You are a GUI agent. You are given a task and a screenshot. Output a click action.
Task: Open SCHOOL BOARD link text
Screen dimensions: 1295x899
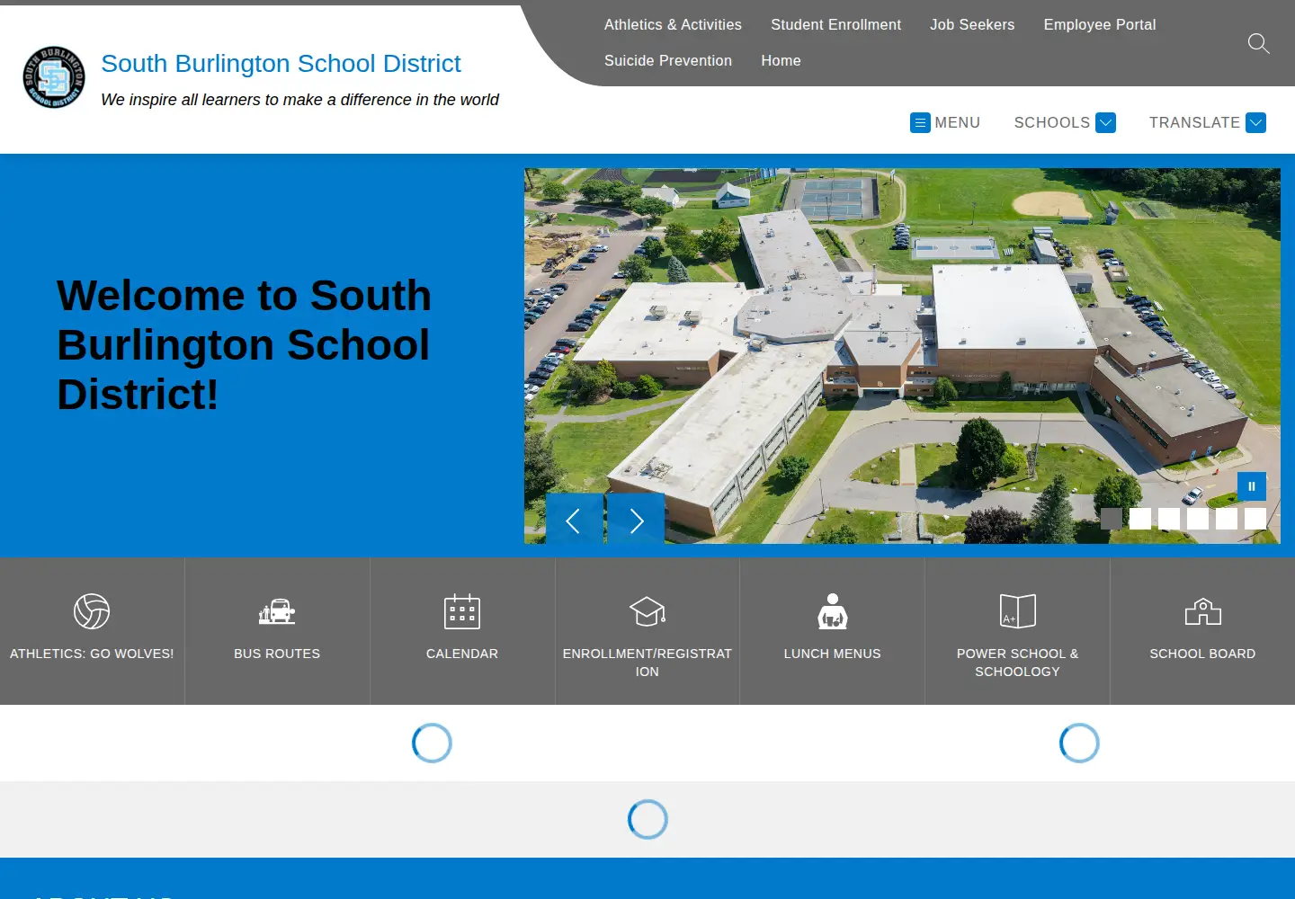click(1202, 654)
